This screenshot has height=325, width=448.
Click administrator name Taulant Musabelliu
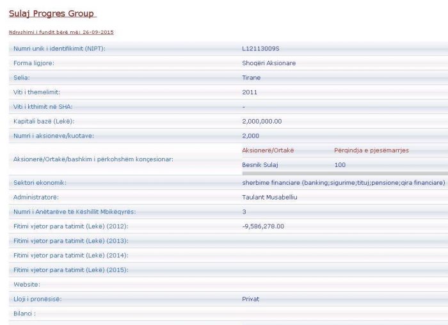point(269,197)
